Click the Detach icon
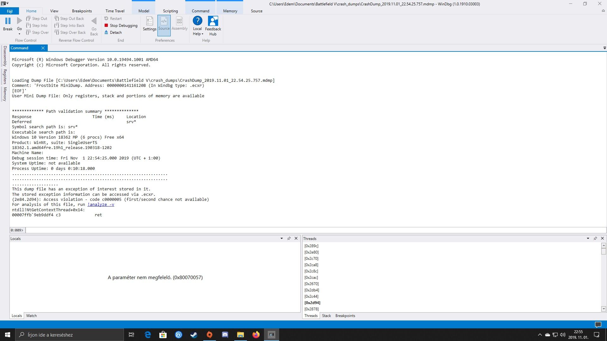The image size is (607, 341). tap(107, 33)
